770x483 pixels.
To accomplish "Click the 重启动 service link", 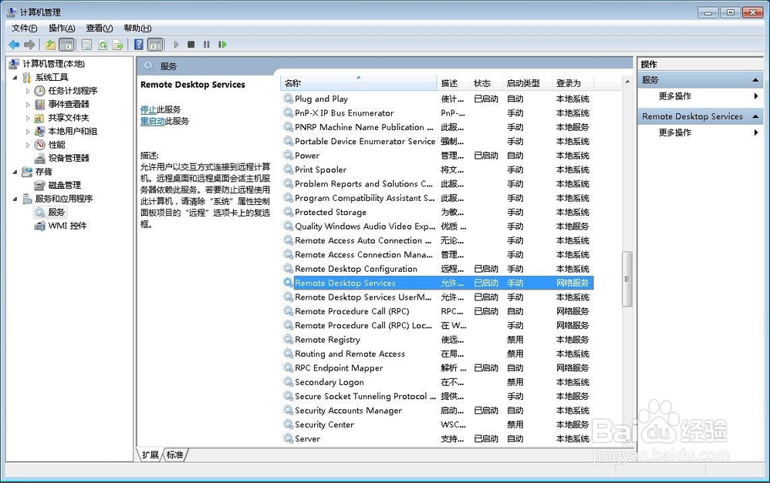I will point(152,121).
